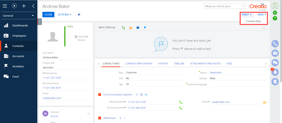Image resolution: width=282 pixels, height=123 pixels.
Task: Open the Activities section
Action: pos(19,66)
